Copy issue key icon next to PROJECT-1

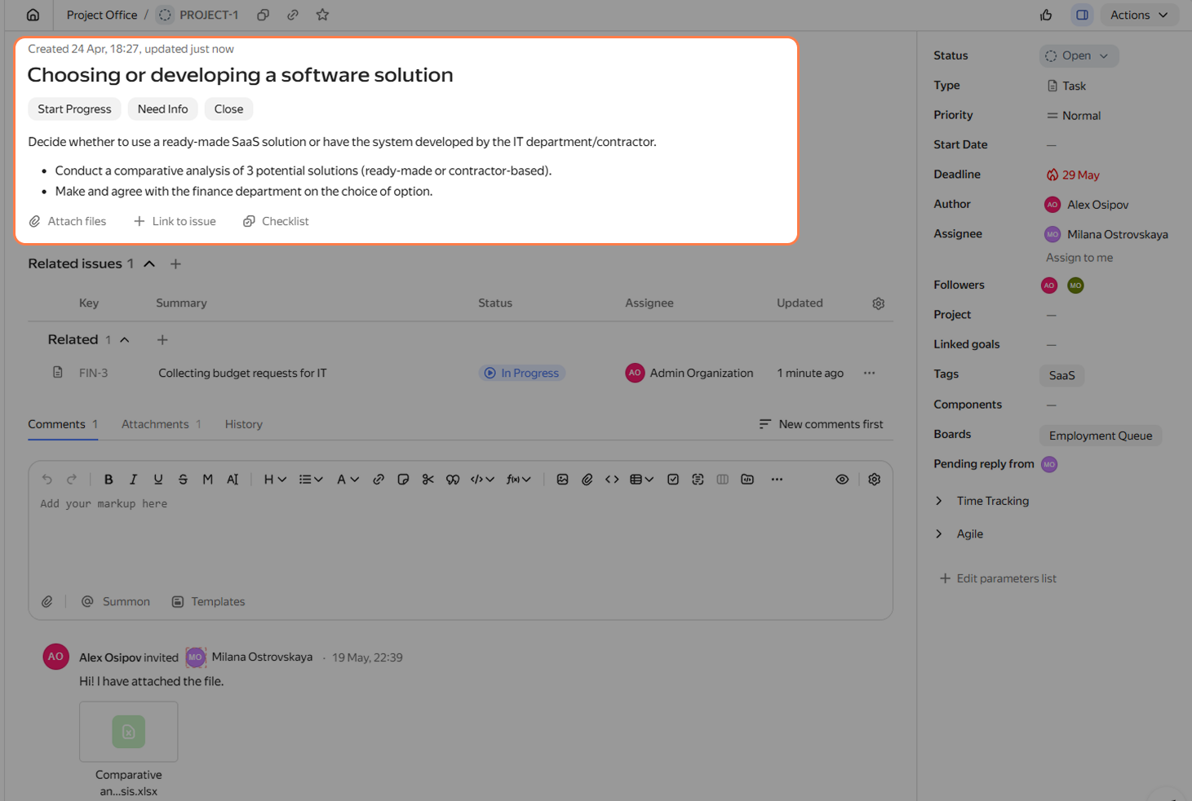263,15
